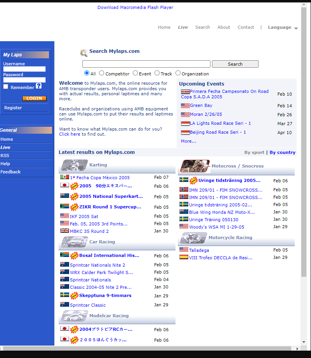
Task: Click the Motocross / Snocross rider image
Action: [x=195, y=166]
